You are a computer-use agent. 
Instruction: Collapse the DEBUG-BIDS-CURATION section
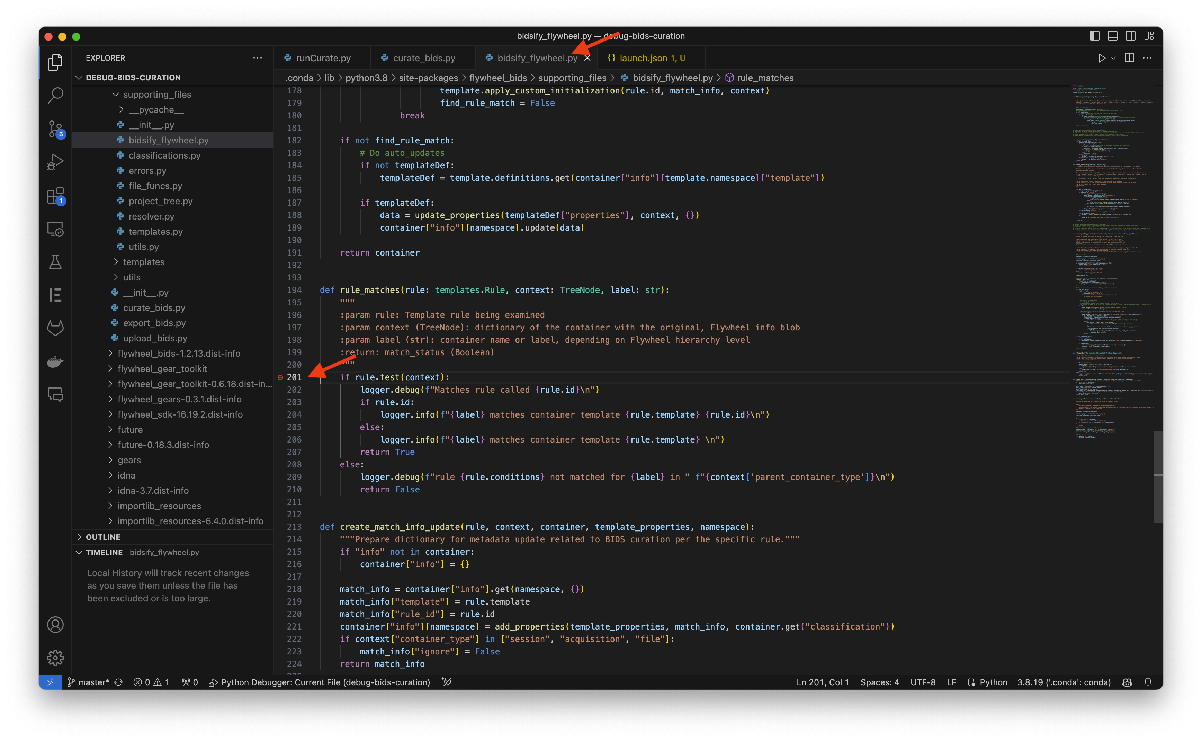pos(79,78)
